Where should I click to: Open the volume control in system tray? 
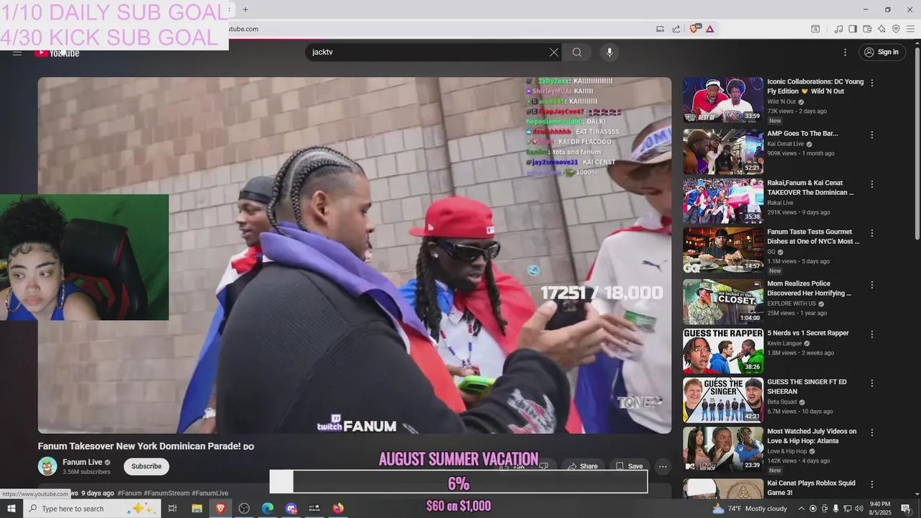click(858, 509)
